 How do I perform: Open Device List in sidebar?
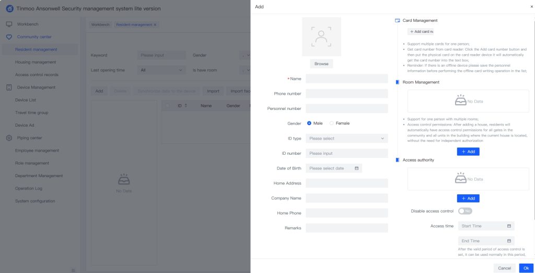coord(26,100)
